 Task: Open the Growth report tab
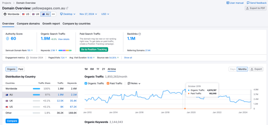(x=51, y=24)
